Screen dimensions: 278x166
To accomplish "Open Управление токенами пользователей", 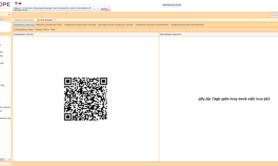I will tap(152, 24).
